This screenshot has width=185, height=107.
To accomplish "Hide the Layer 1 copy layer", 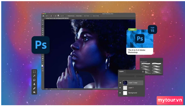I will [120, 83].
